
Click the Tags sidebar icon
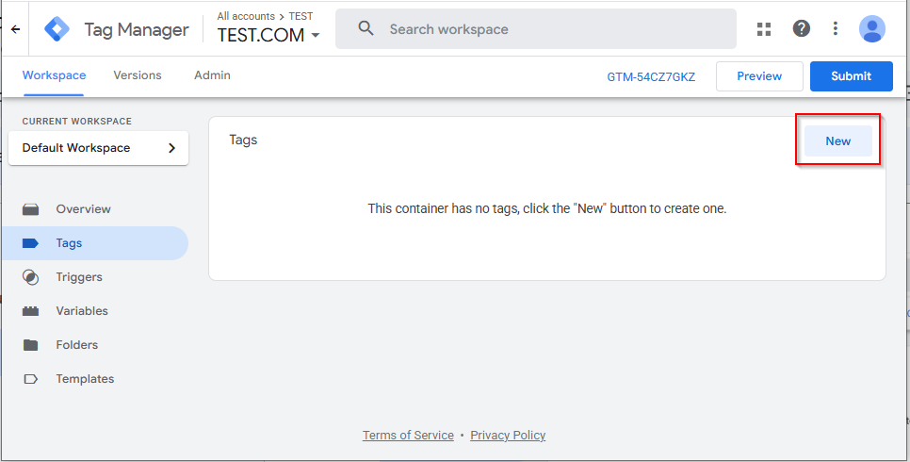click(x=30, y=243)
